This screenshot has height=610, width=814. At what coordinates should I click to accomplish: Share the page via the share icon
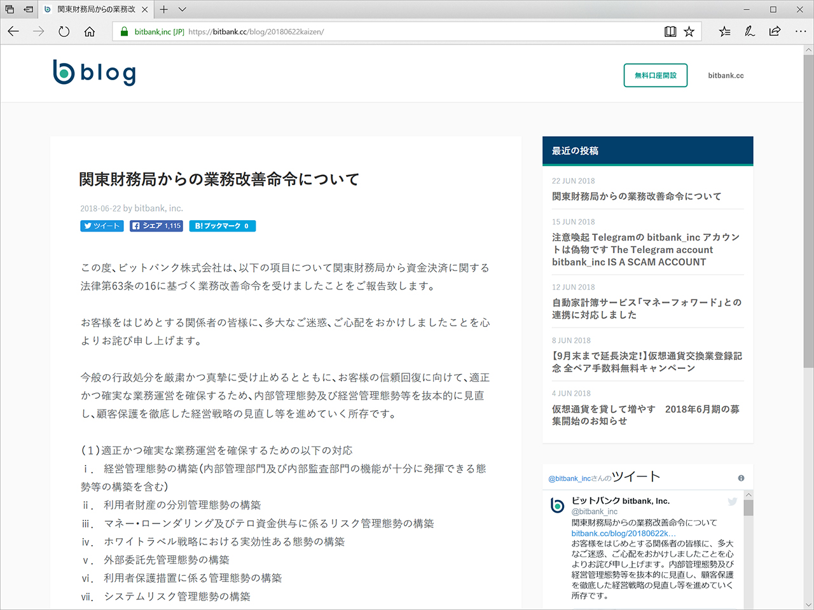pyautogui.click(x=774, y=31)
